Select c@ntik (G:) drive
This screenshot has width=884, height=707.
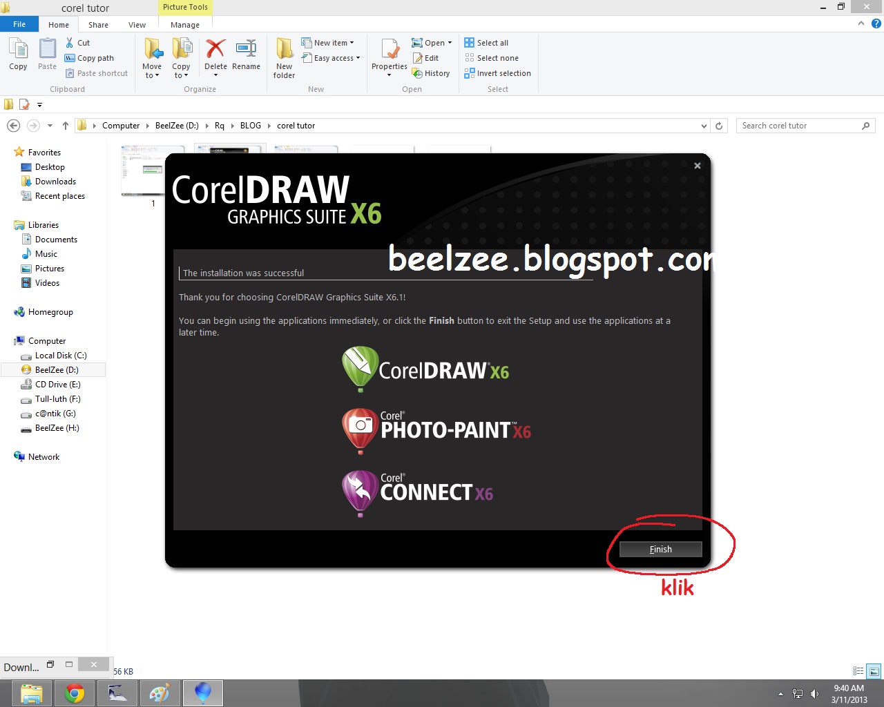[x=55, y=414]
